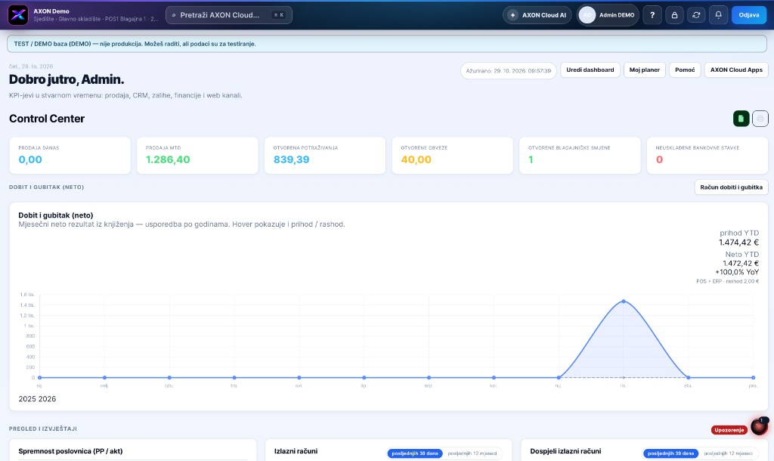Click the 'Dospjeli izlazni računi' card title
Screen dimensions: 774x461
pos(565,451)
